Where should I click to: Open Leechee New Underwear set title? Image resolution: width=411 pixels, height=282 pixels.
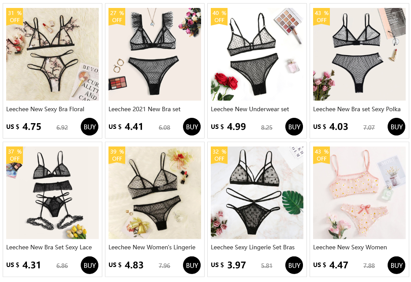tap(250, 109)
